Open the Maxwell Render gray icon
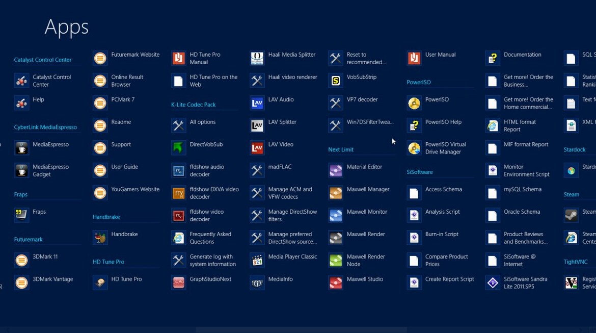596x333 pixels. (336, 238)
